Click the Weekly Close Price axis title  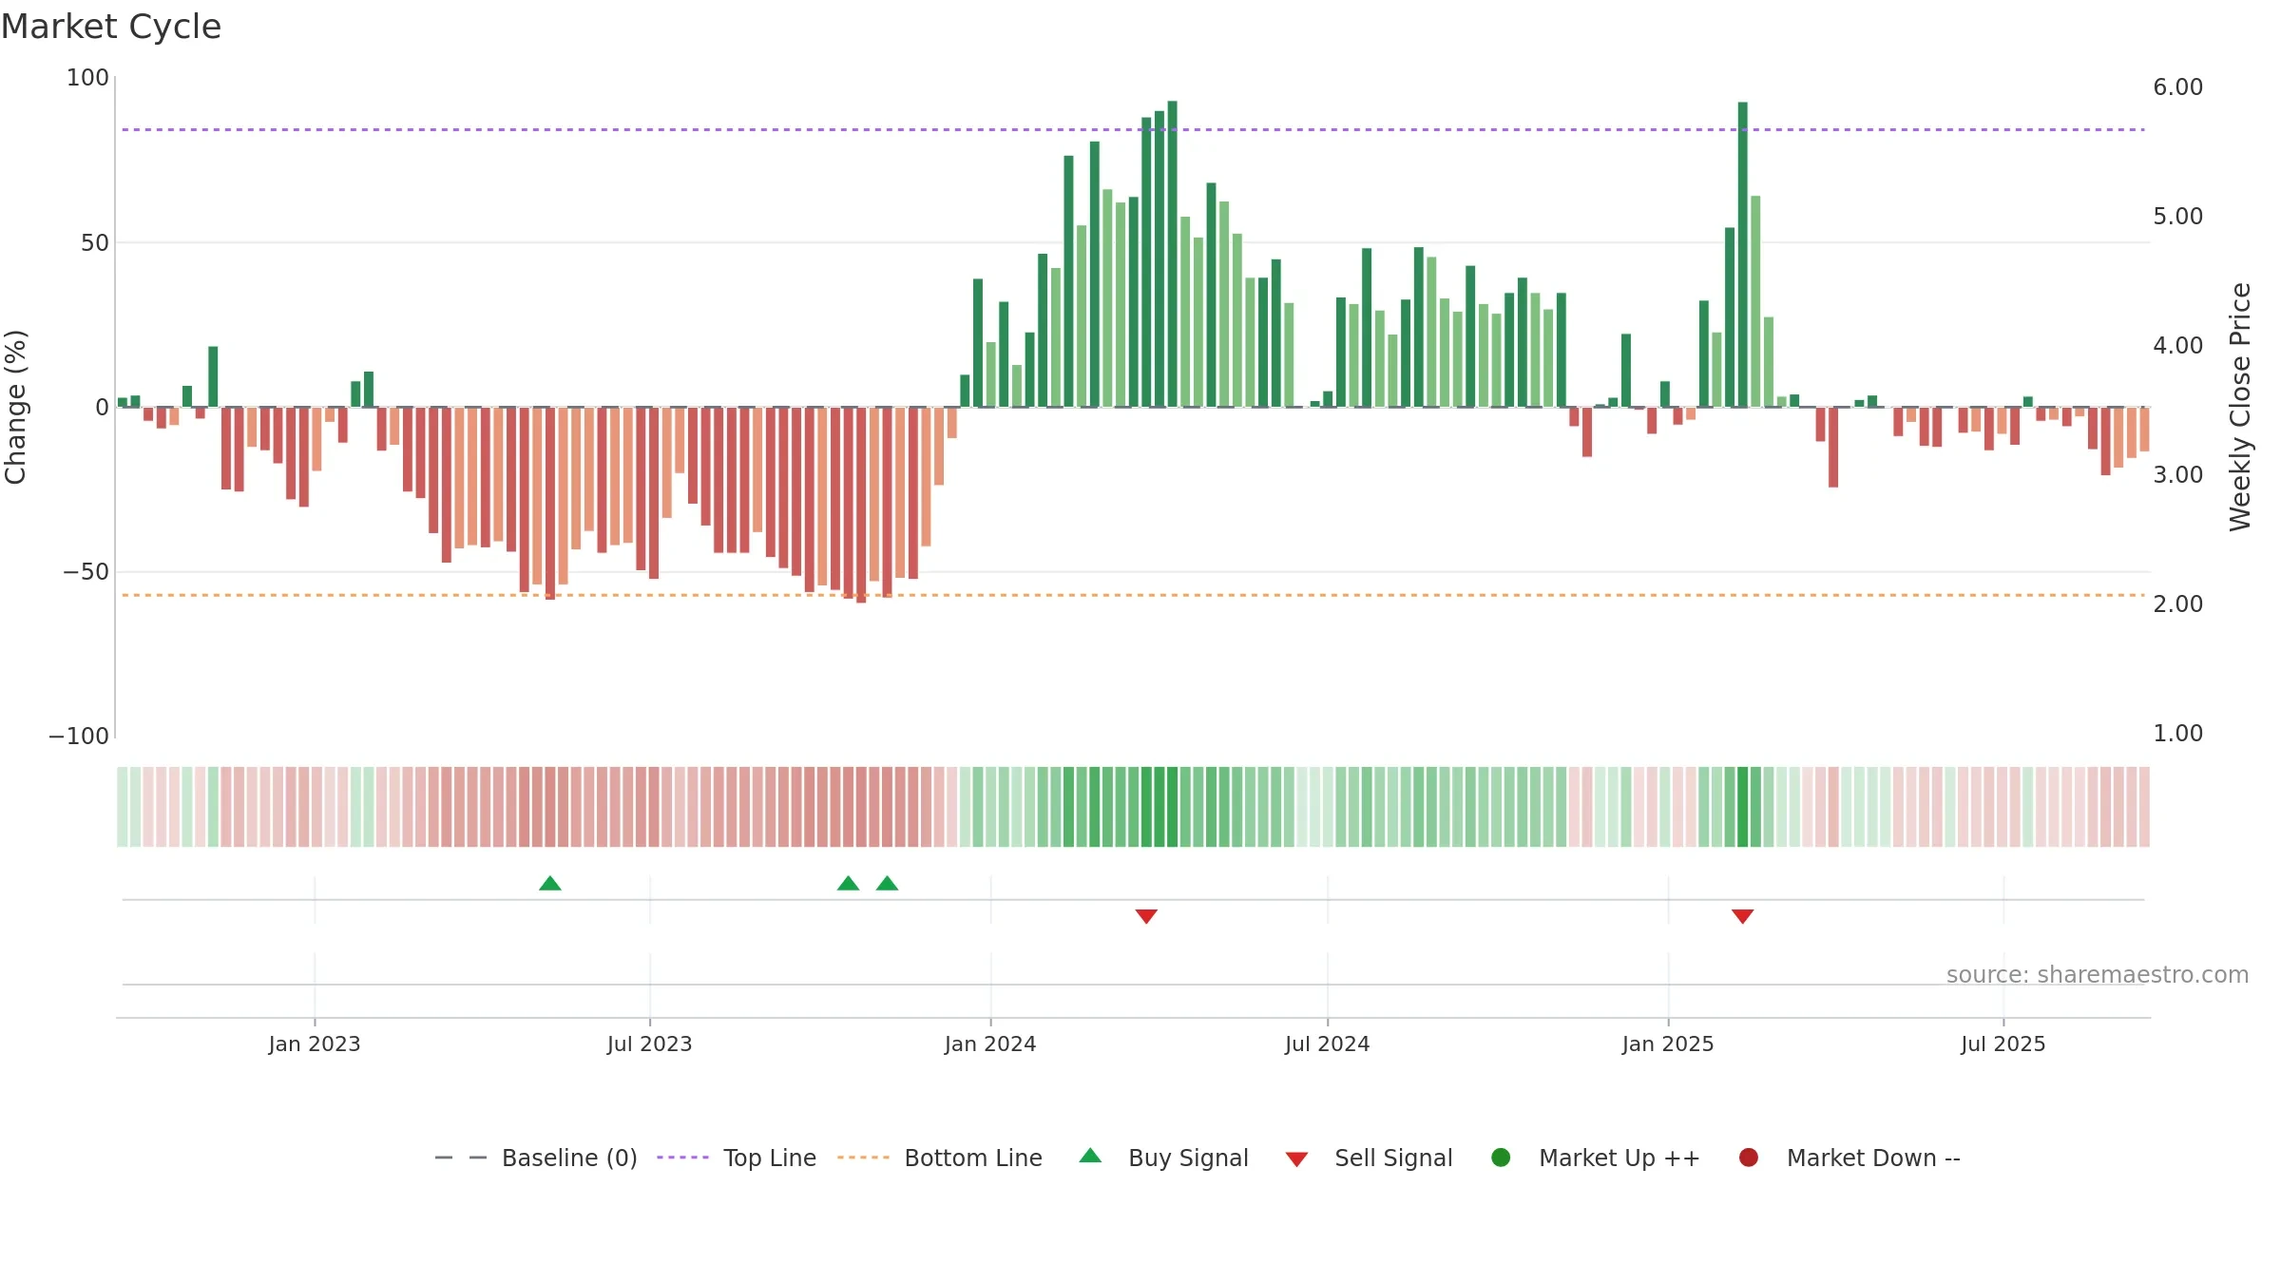click(2240, 407)
